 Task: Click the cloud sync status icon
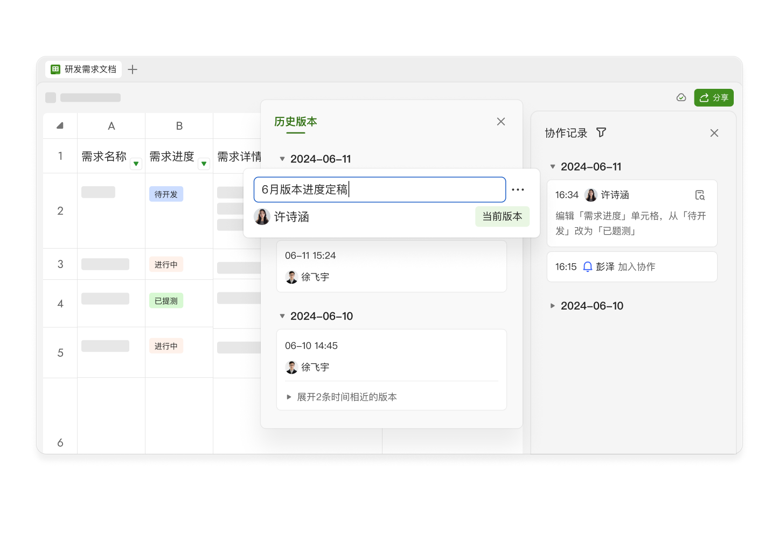681,97
